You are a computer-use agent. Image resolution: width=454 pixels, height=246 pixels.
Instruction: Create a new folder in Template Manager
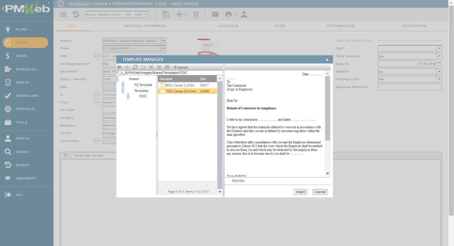tap(143, 67)
